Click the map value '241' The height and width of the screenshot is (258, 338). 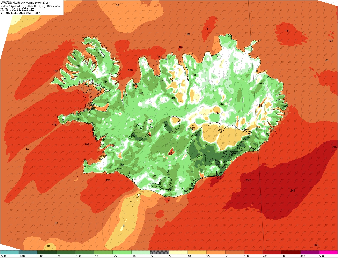293,190
